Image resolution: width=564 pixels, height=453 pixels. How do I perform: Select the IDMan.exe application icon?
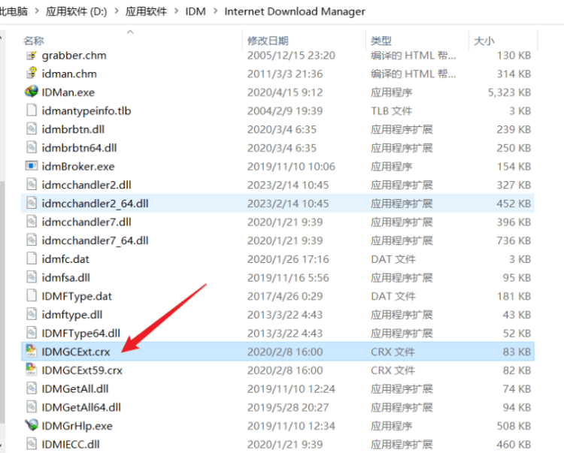32,92
